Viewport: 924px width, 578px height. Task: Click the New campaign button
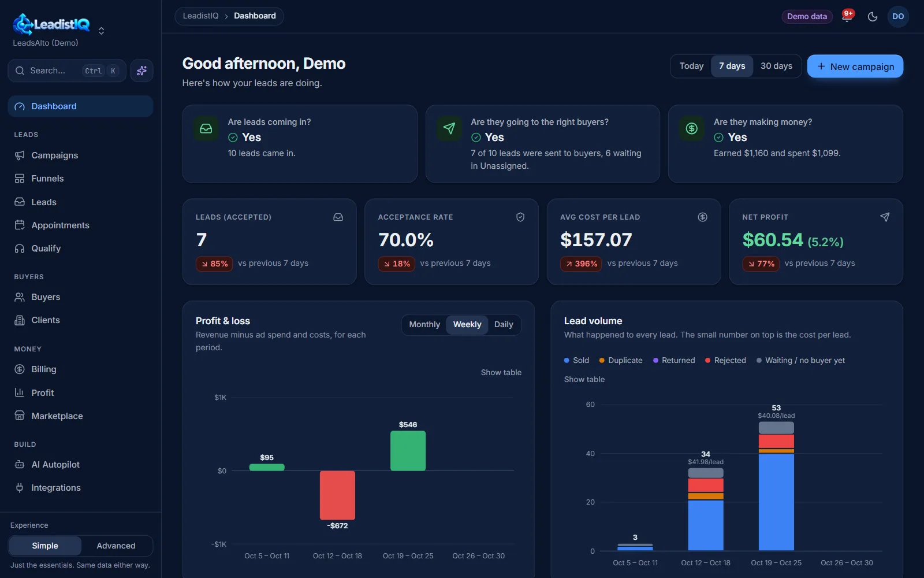click(x=855, y=66)
